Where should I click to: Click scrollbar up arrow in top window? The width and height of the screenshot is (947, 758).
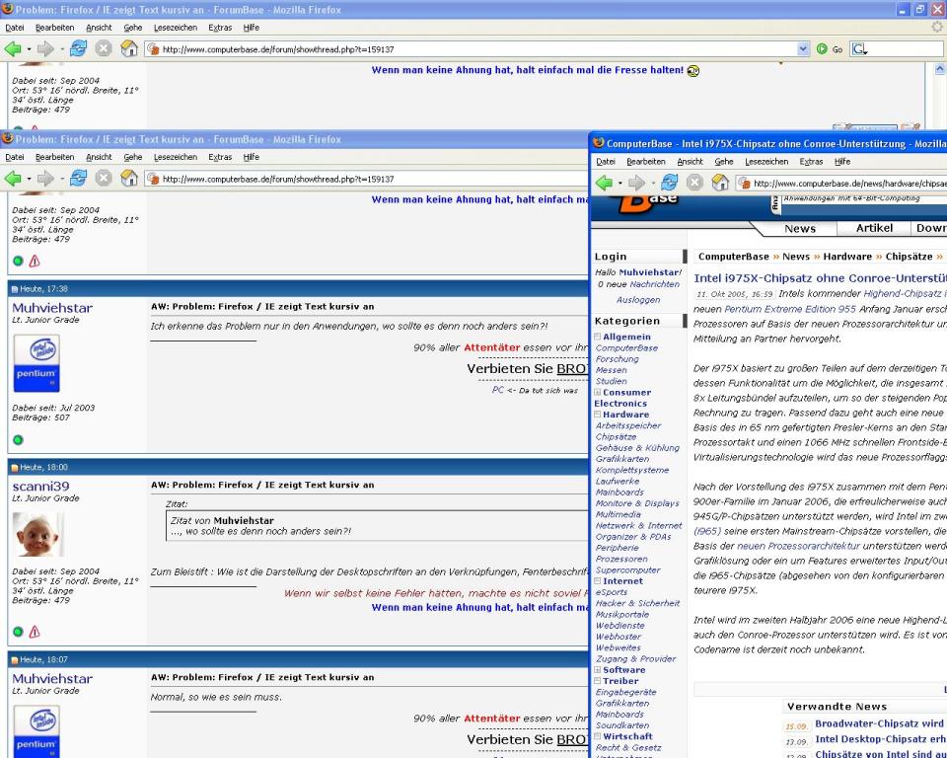[940, 69]
